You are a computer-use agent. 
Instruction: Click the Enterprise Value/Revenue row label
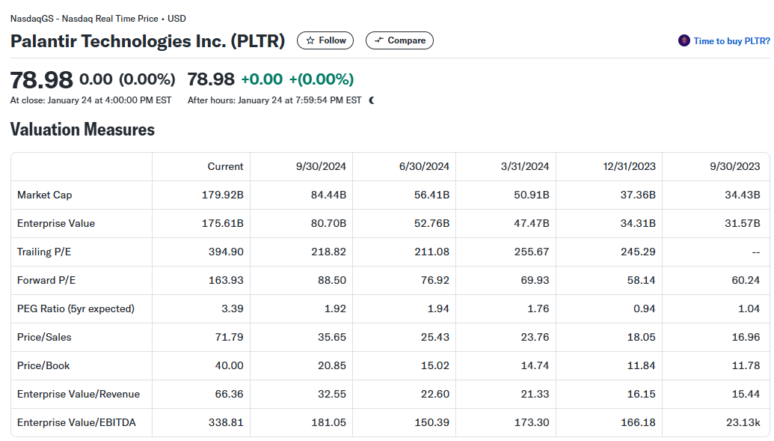point(79,394)
